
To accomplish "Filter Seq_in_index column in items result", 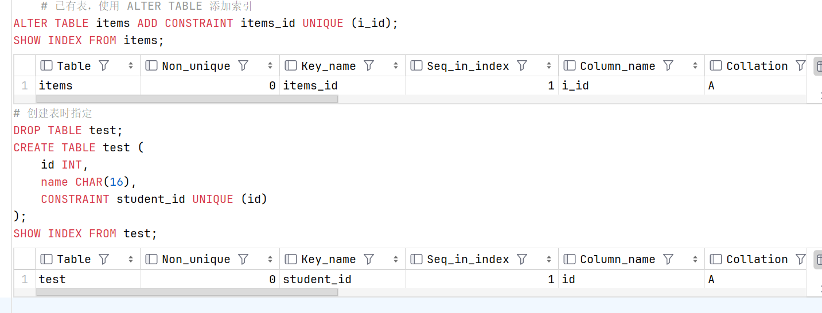I will tap(522, 66).
